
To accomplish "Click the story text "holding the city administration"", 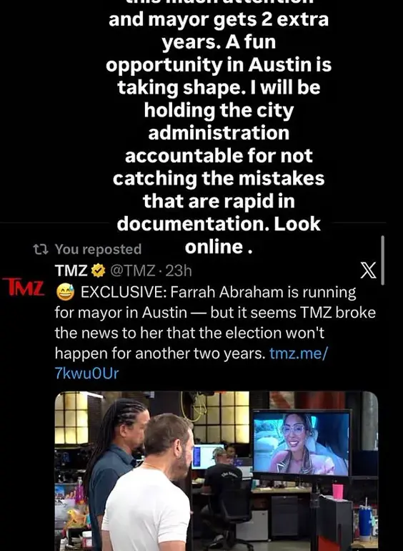I will point(219,122).
